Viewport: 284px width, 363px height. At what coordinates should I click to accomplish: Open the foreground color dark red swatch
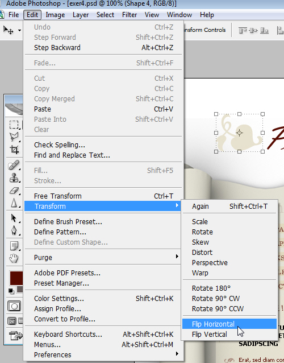(x=16, y=278)
